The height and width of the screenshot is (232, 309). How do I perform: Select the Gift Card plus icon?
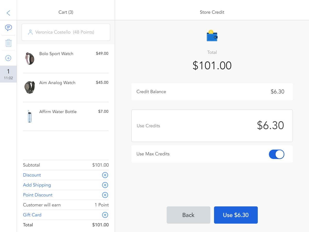(x=105, y=215)
